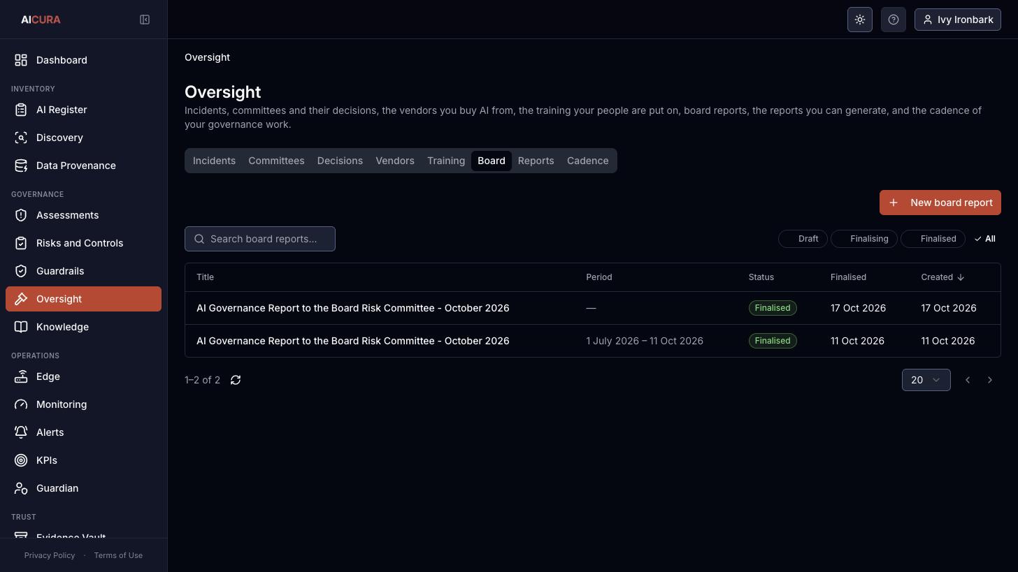Open the board report finalised 17 Oct 2026
The height and width of the screenshot is (572, 1018).
click(x=593, y=308)
